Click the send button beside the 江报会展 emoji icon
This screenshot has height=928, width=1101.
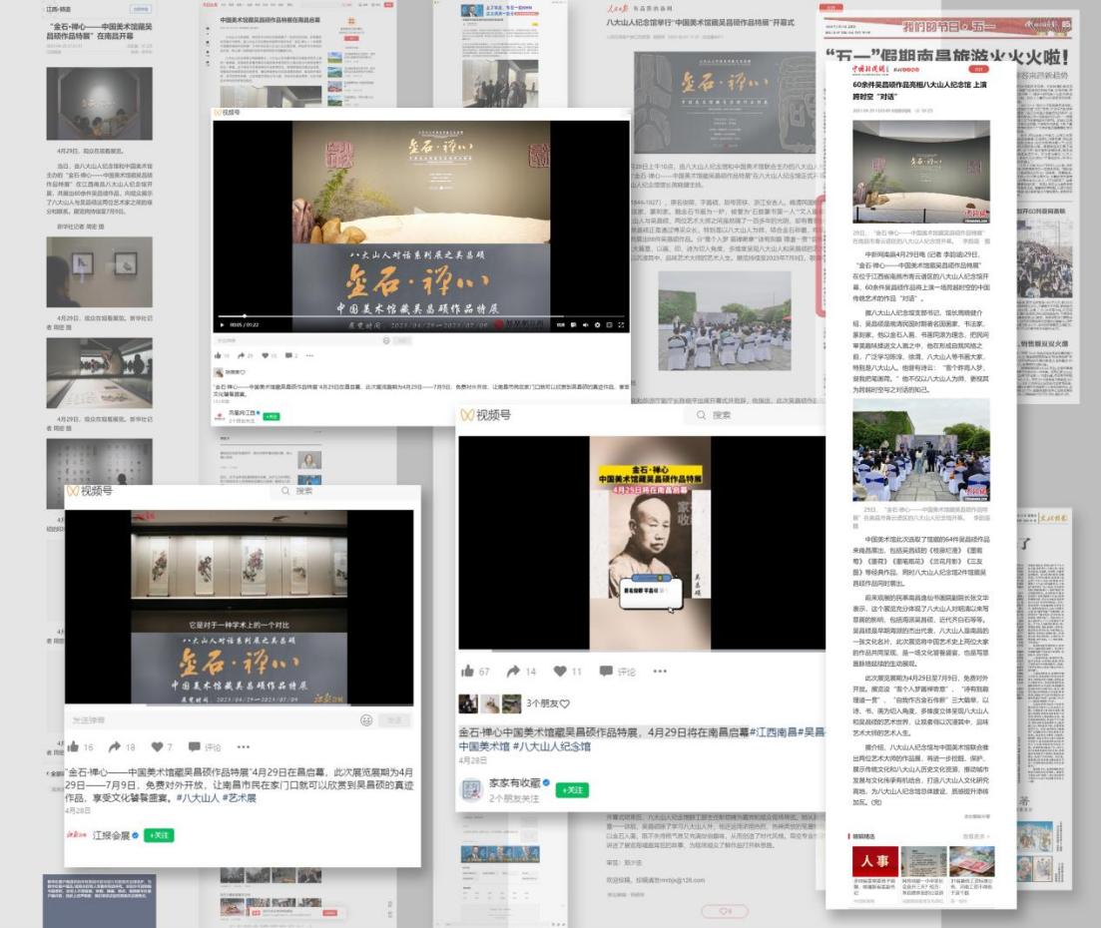point(394,720)
